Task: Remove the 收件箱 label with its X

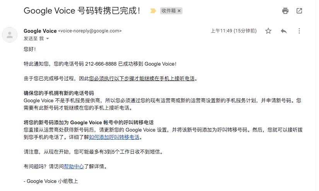Action: click(x=179, y=11)
